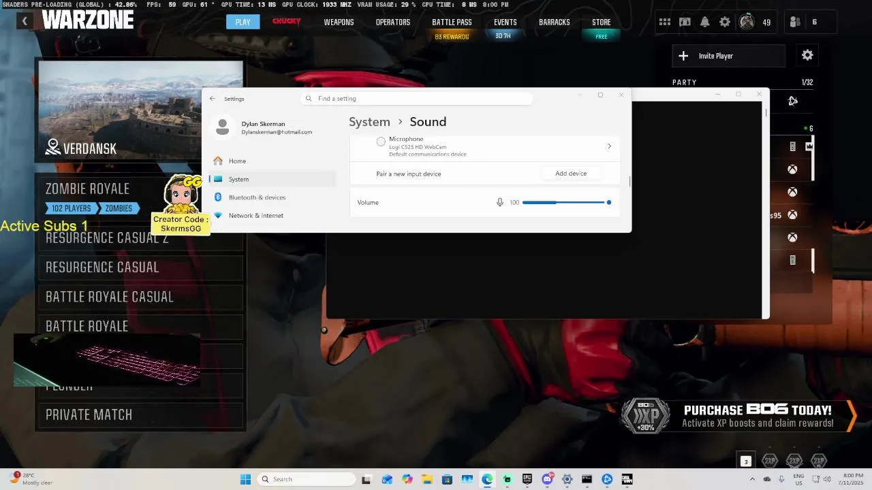Open the Dylan Skerman account profile
The image size is (872, 490).
click(263, 127)
